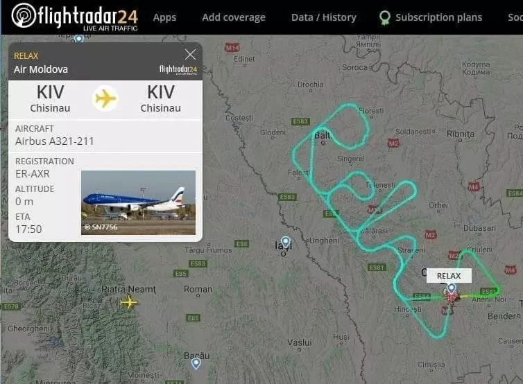This screenshot has height=384, width=523.
Task: Click the departure airport KIV Chisinau
Action: pos(50,98)
